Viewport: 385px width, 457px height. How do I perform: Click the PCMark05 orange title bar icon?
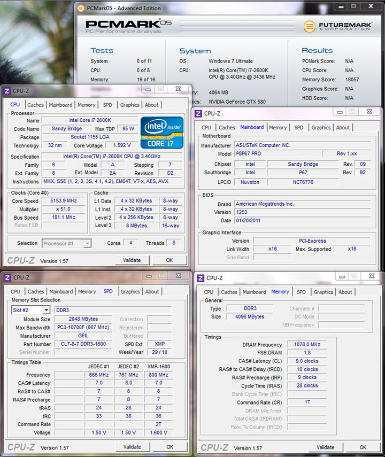pyautogui.click(x=81, y=8)
